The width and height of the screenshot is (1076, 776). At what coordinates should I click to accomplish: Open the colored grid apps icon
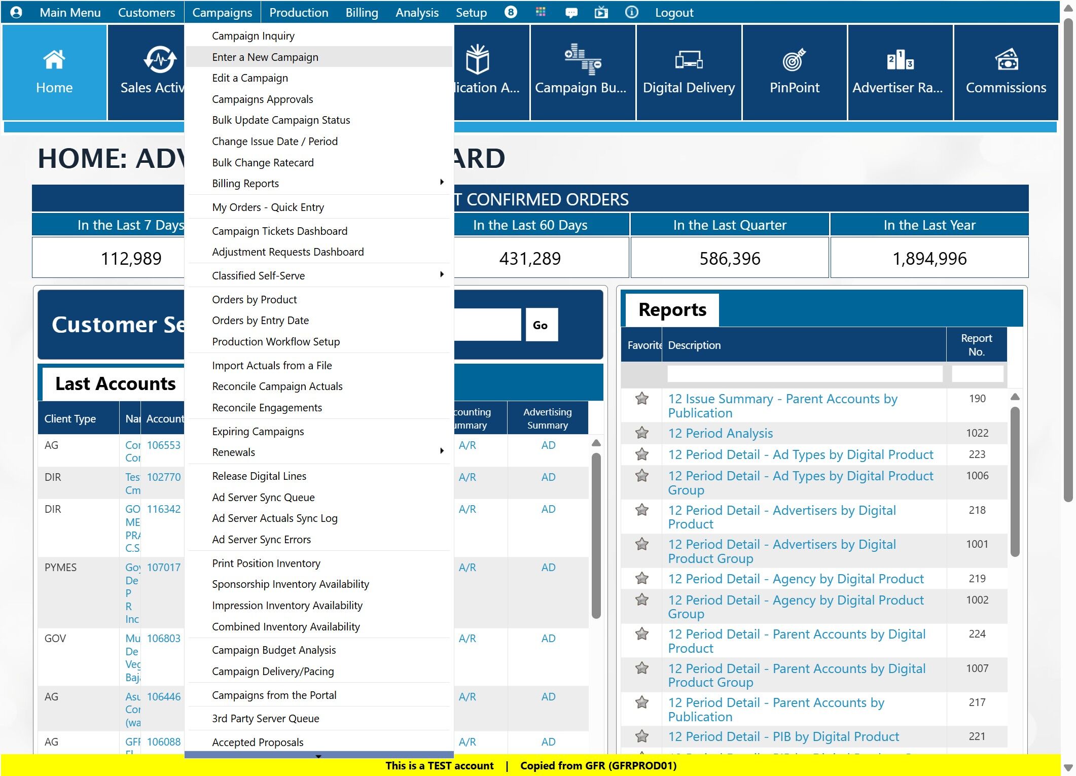point(541,12)
